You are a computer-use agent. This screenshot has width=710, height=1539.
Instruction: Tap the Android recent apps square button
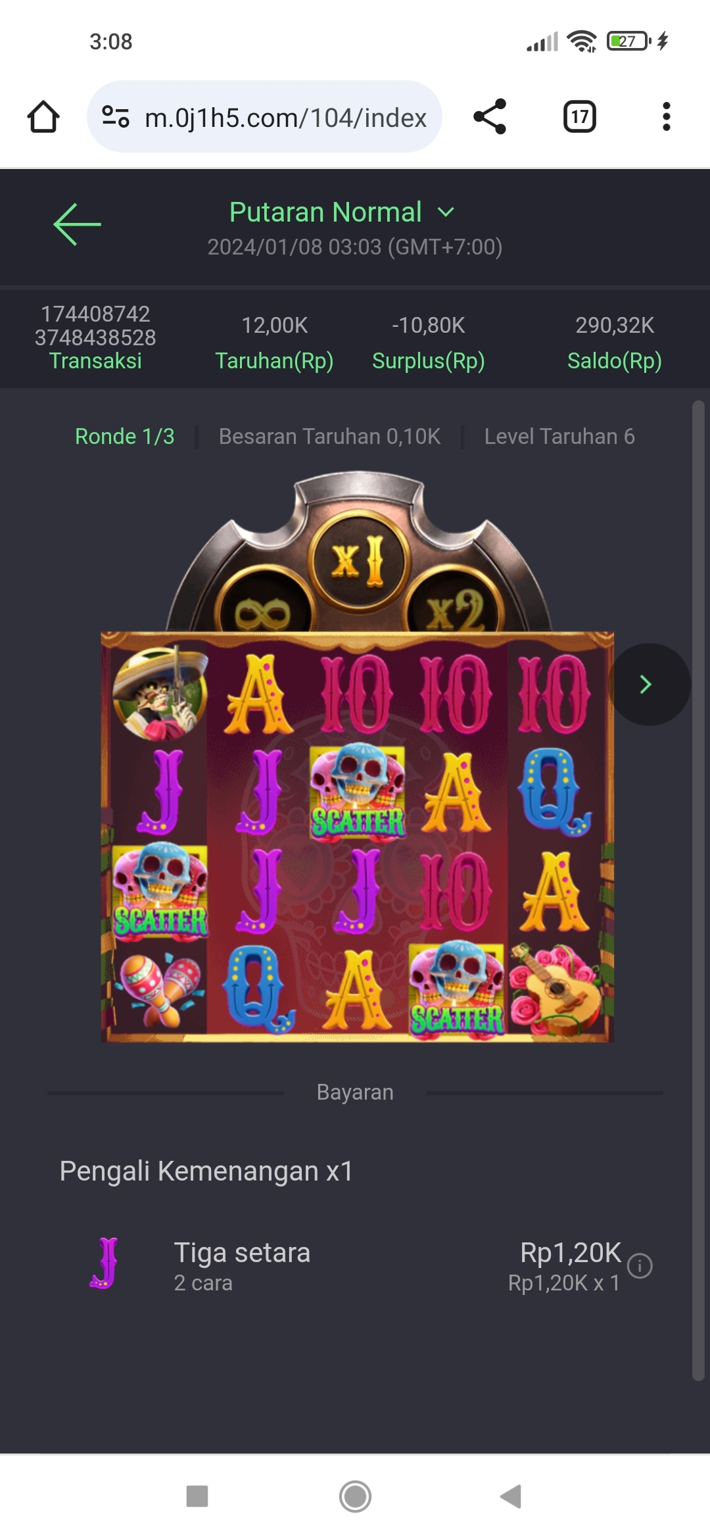pyautogui.click(x=197, y=1496)
